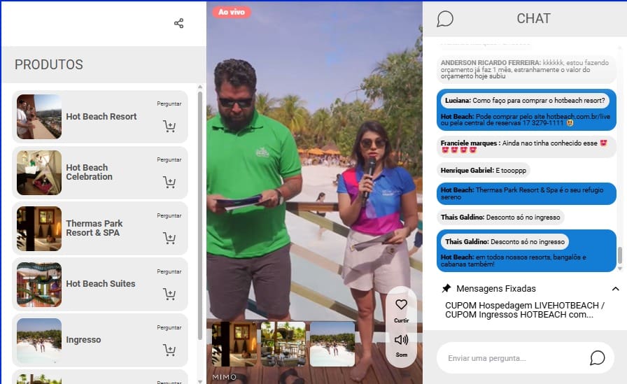Click scroll up arrow in products list
The width and height of the screenshot is (627, 384).
(200, 87)
